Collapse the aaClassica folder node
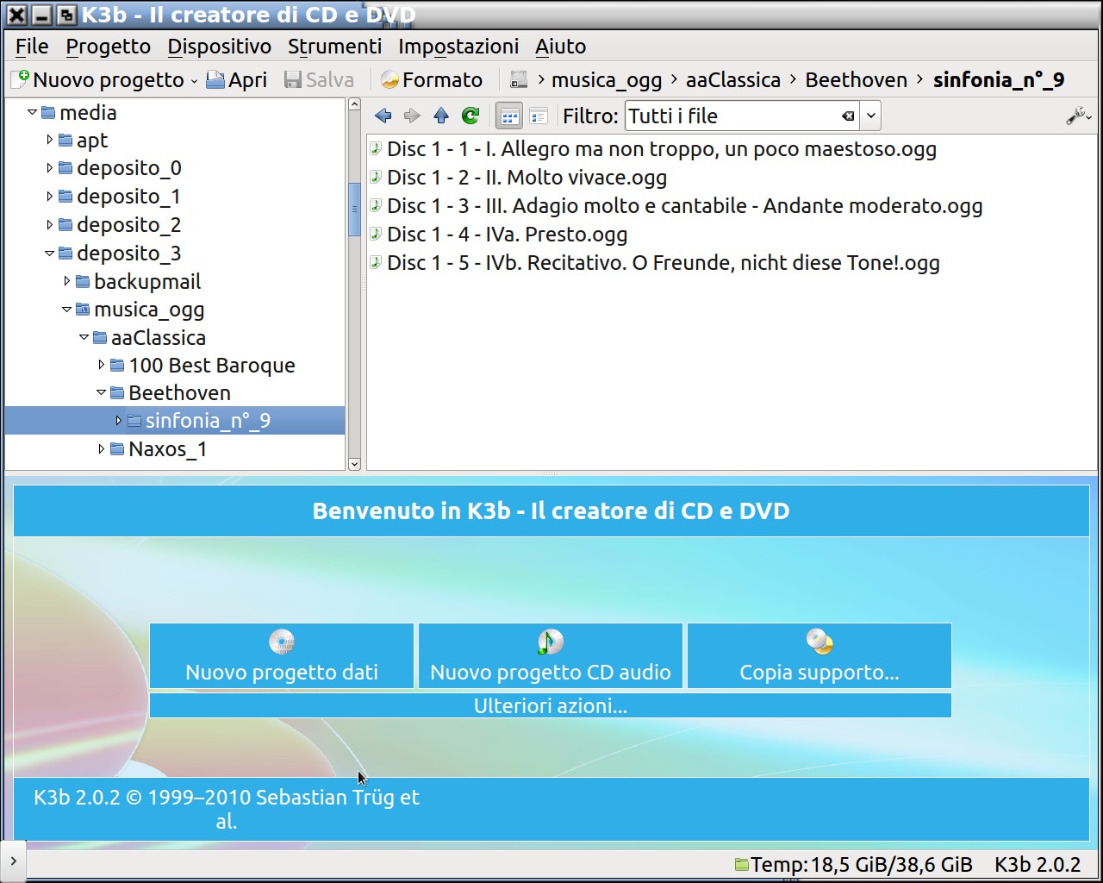The image size is (1103, 883). (84, 337)
